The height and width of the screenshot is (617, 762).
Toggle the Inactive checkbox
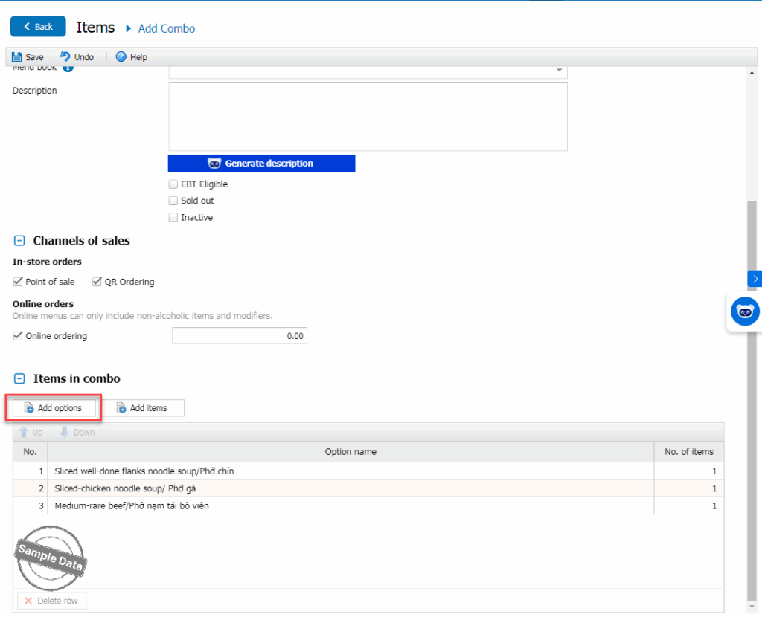[173, 218]
